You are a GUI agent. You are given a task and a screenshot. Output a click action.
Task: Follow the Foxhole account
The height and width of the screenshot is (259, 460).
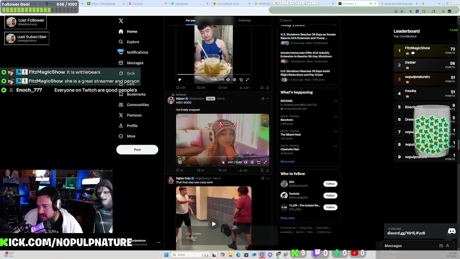[x=330, y=196]
